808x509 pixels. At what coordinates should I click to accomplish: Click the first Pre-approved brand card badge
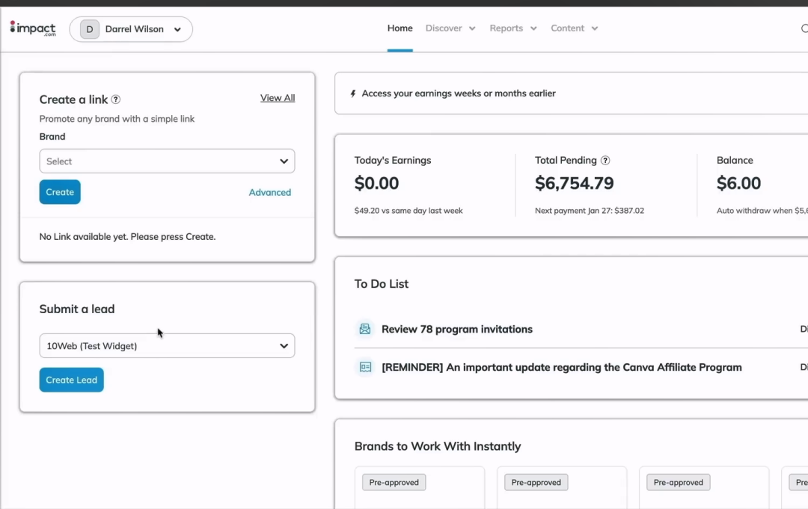[x=394, y=482]
